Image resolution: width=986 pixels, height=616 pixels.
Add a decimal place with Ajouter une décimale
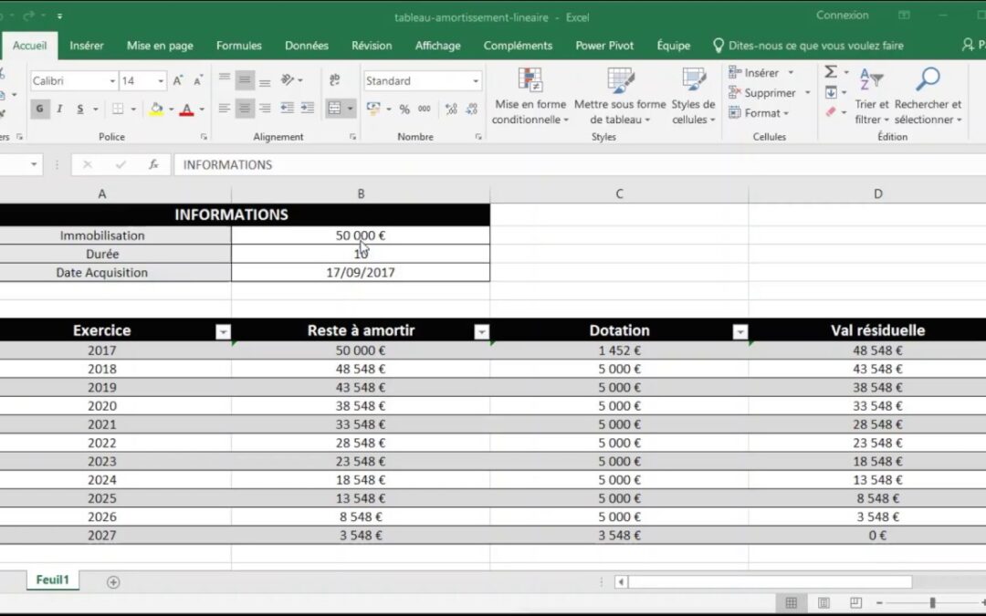(x=452, y=109)
